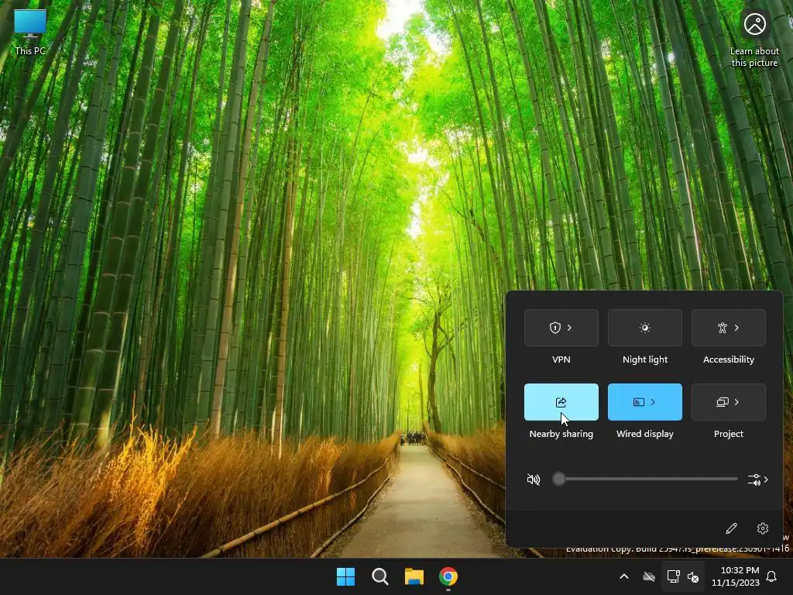Toggle the VPN quick setting tile

tap(554, 328)
